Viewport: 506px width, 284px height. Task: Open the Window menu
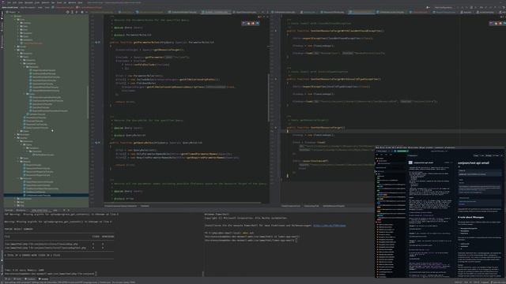72,2
